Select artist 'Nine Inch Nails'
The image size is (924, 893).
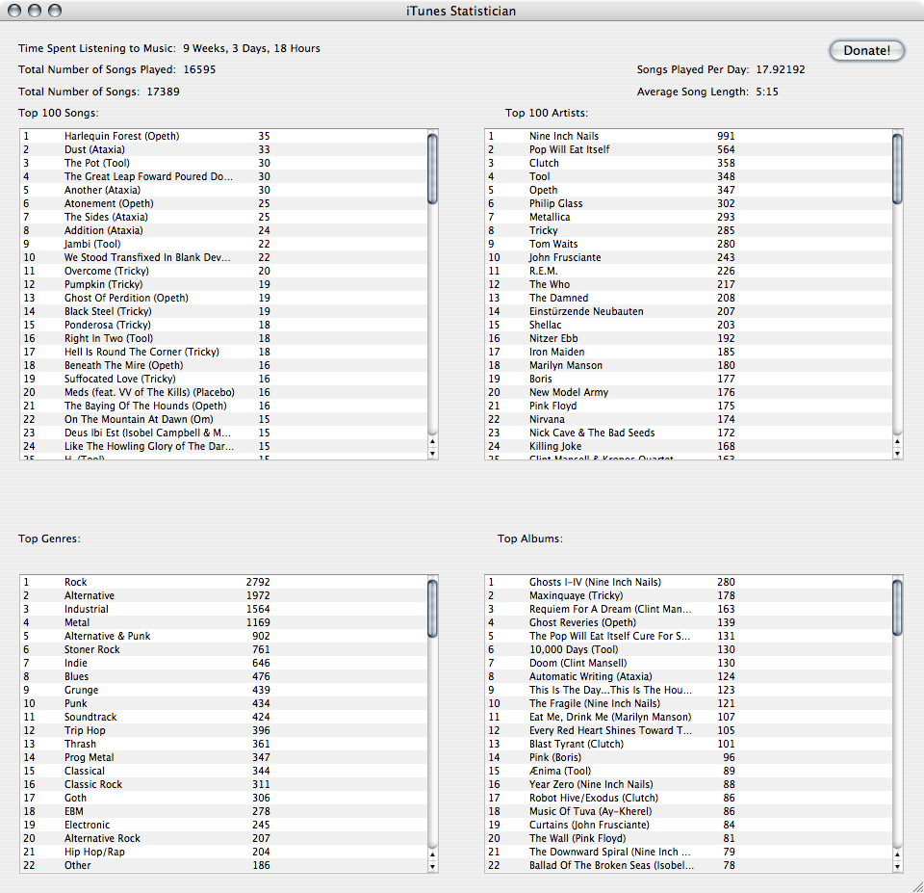tap(688, 136)
